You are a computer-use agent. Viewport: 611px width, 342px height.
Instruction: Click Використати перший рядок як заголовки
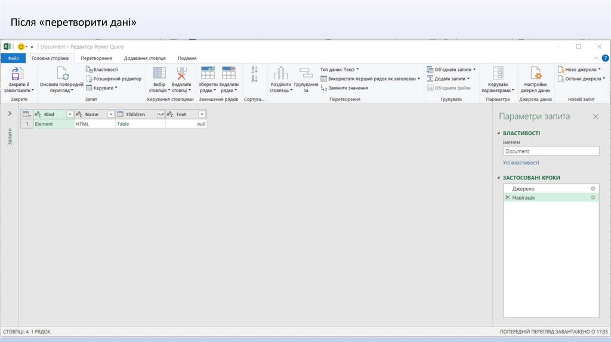[x=370, y=79]
